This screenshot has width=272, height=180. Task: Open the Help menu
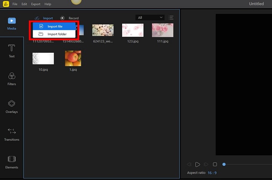click(48, 4)
